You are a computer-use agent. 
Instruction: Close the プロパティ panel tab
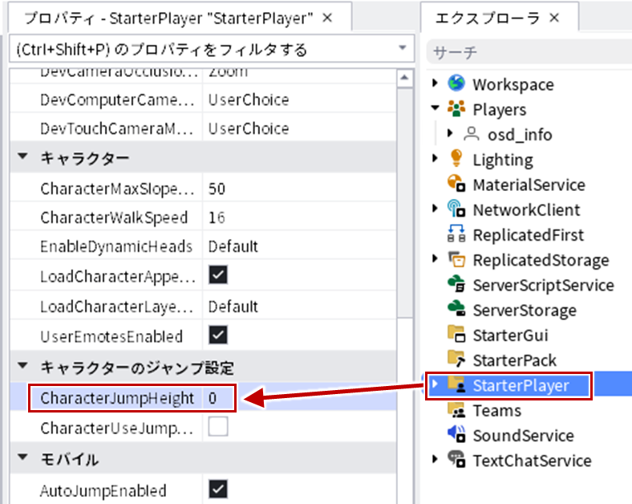[x=328, y=18]
